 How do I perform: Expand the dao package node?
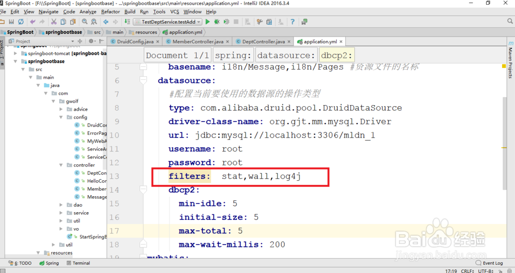pyautogui.click(x=61, y=204)
